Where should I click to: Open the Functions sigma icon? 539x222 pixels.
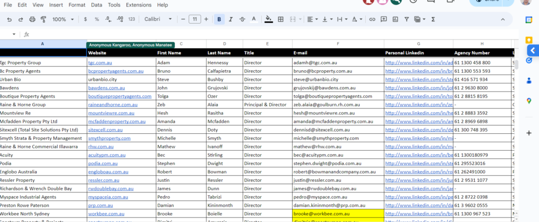[x=433, y=19]
